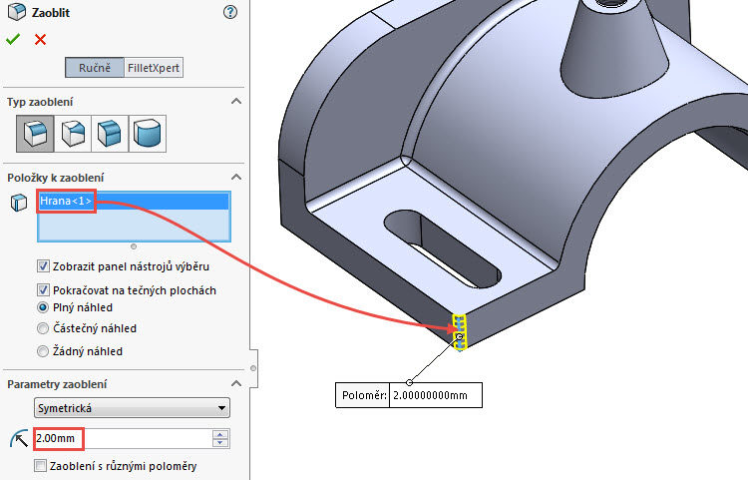Click the Poloměr callout label

tap(363, 395)
